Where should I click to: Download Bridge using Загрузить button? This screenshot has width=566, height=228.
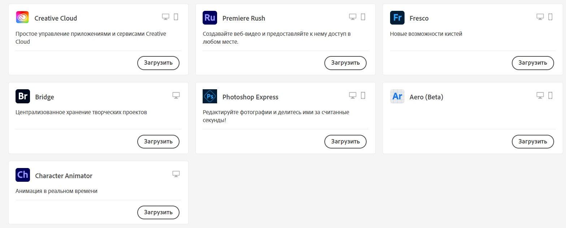pyautogui.click(x=158, y=141)
